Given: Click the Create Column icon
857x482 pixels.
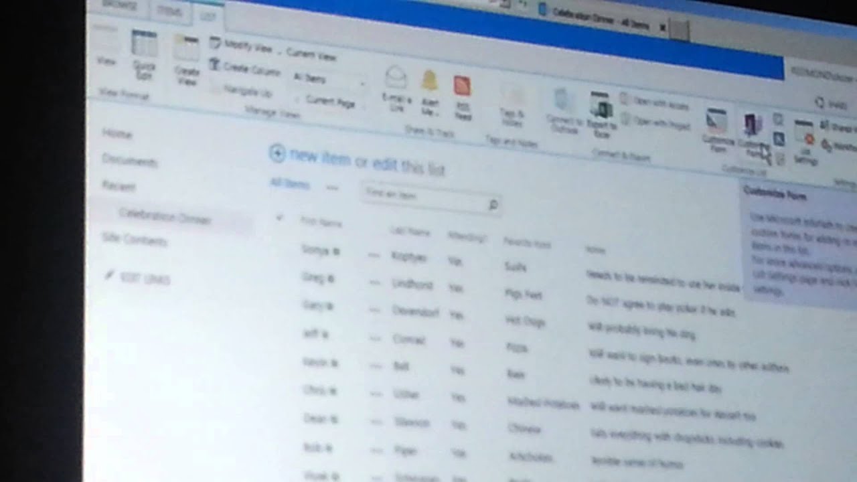Looking at the screenshot, I should 215,64.
